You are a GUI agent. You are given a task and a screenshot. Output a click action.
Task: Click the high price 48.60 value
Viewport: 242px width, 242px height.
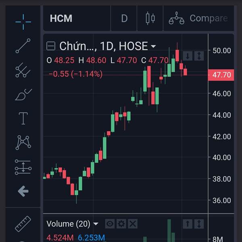(96, 60)
